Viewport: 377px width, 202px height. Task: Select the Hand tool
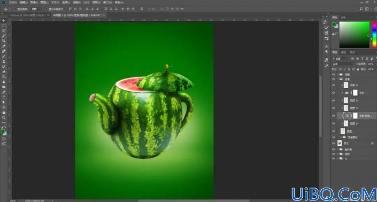4,112
